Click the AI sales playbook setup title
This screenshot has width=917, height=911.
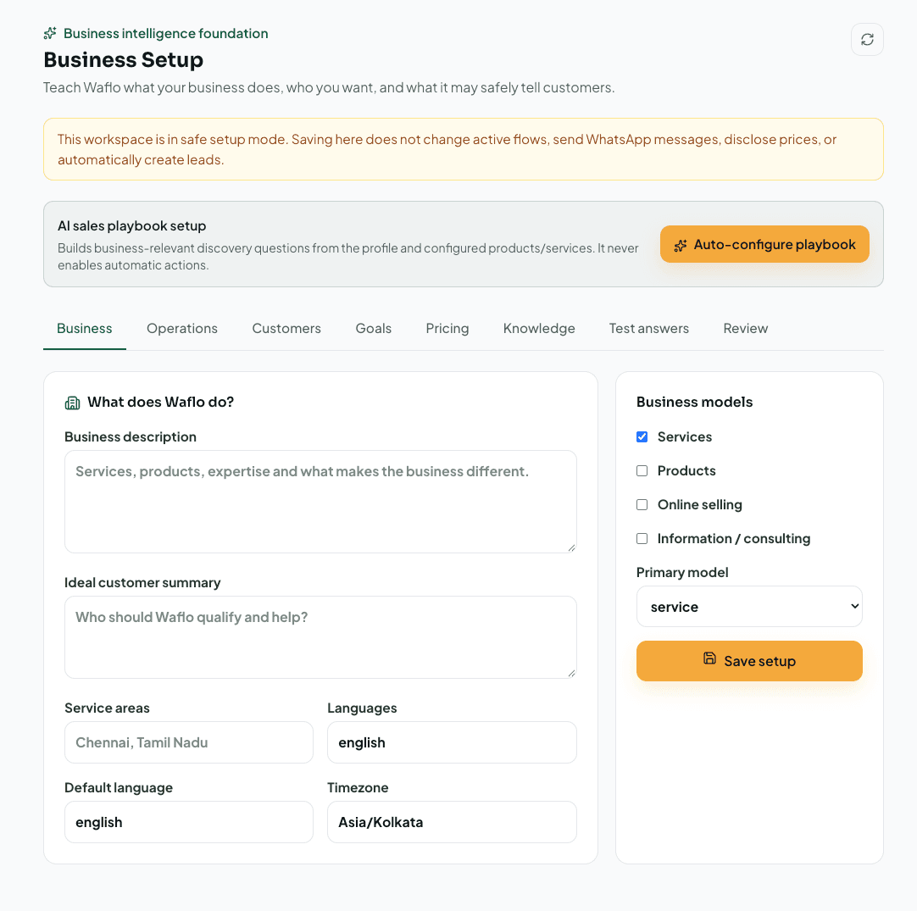(131, 225)
